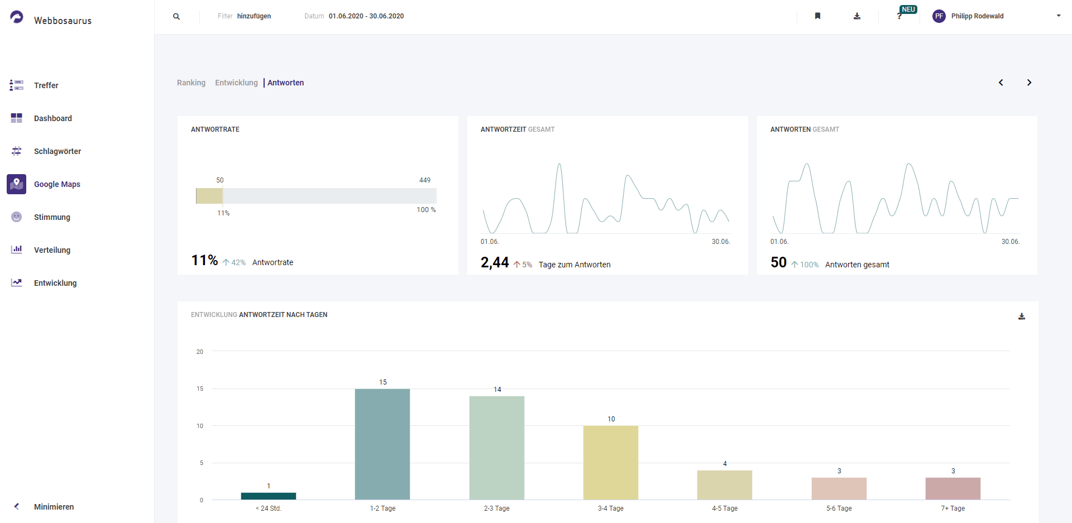The width and height of the screenshot is (1072, 523).
Task: Click the 4-5 Tage bar
Action: [725, 485]
